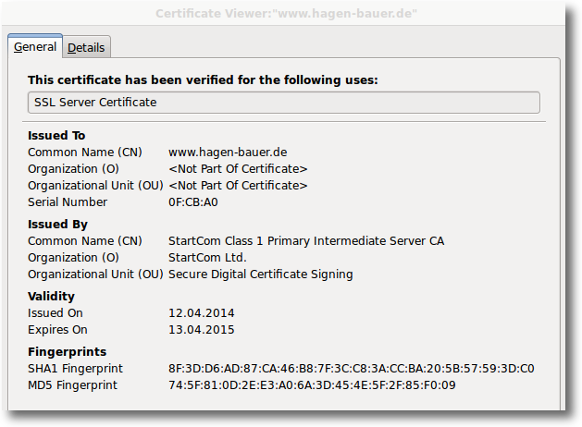
Task: Select the serial number 0F:CB:A0
Action: point(193,202)
